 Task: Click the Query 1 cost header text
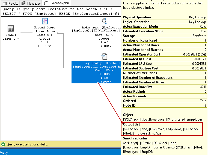(x=57, y=9)
